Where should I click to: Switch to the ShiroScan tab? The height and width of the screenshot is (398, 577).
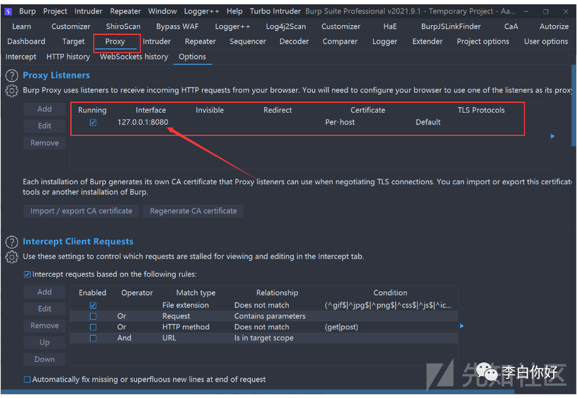tap(123, 26)
